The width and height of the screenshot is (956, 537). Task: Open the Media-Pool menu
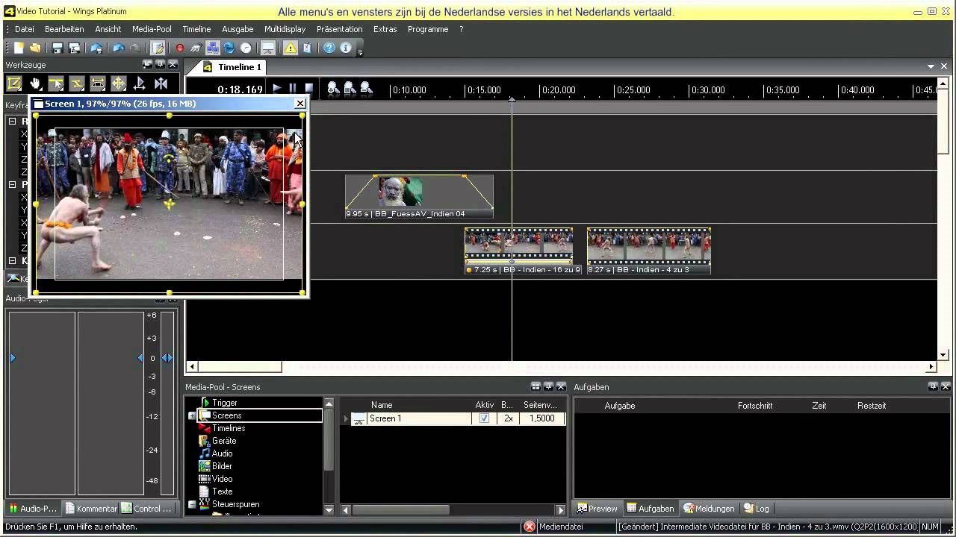[152, 29]
